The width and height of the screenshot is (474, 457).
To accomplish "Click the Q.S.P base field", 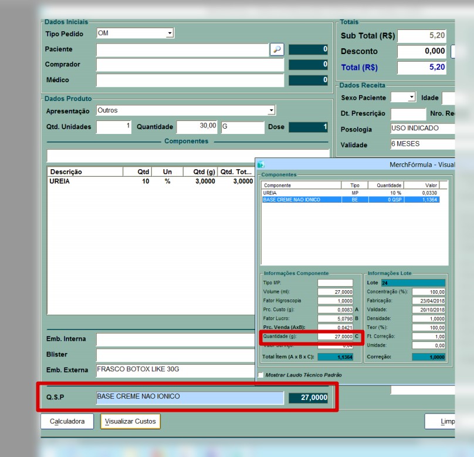I will point(189,398).
